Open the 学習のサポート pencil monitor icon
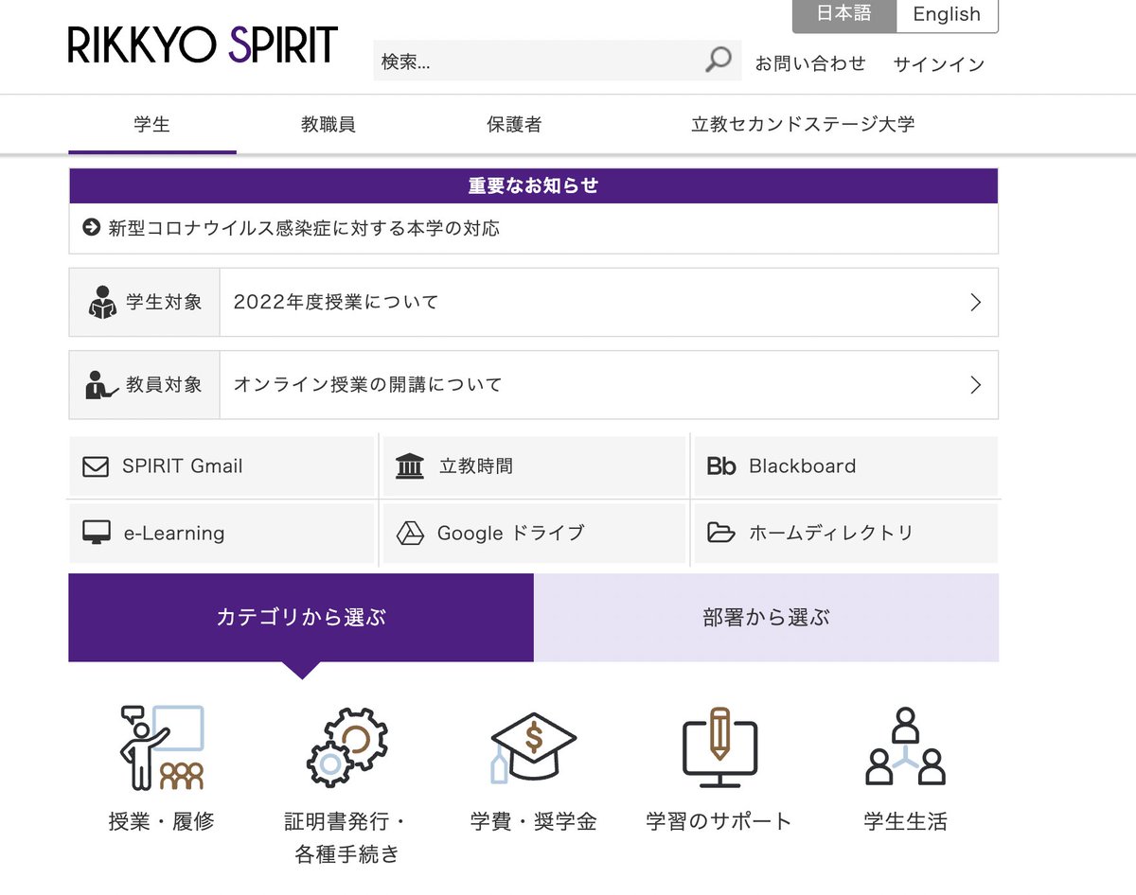The image size is (1136, 895). pyautogui.click(x=719, y=747)
